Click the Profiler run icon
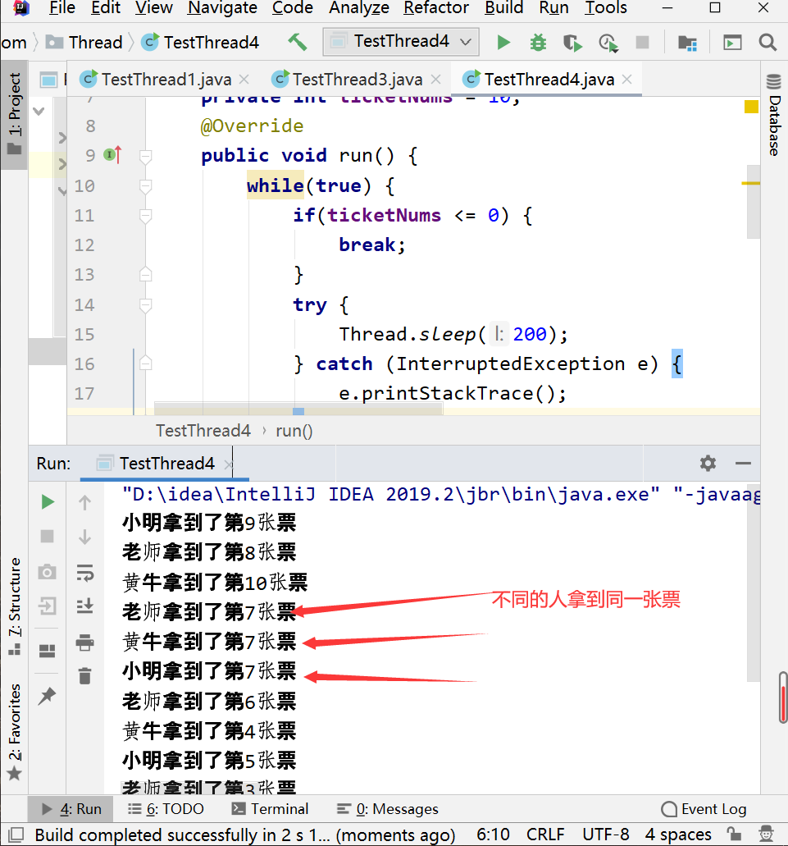 [608, 43]
